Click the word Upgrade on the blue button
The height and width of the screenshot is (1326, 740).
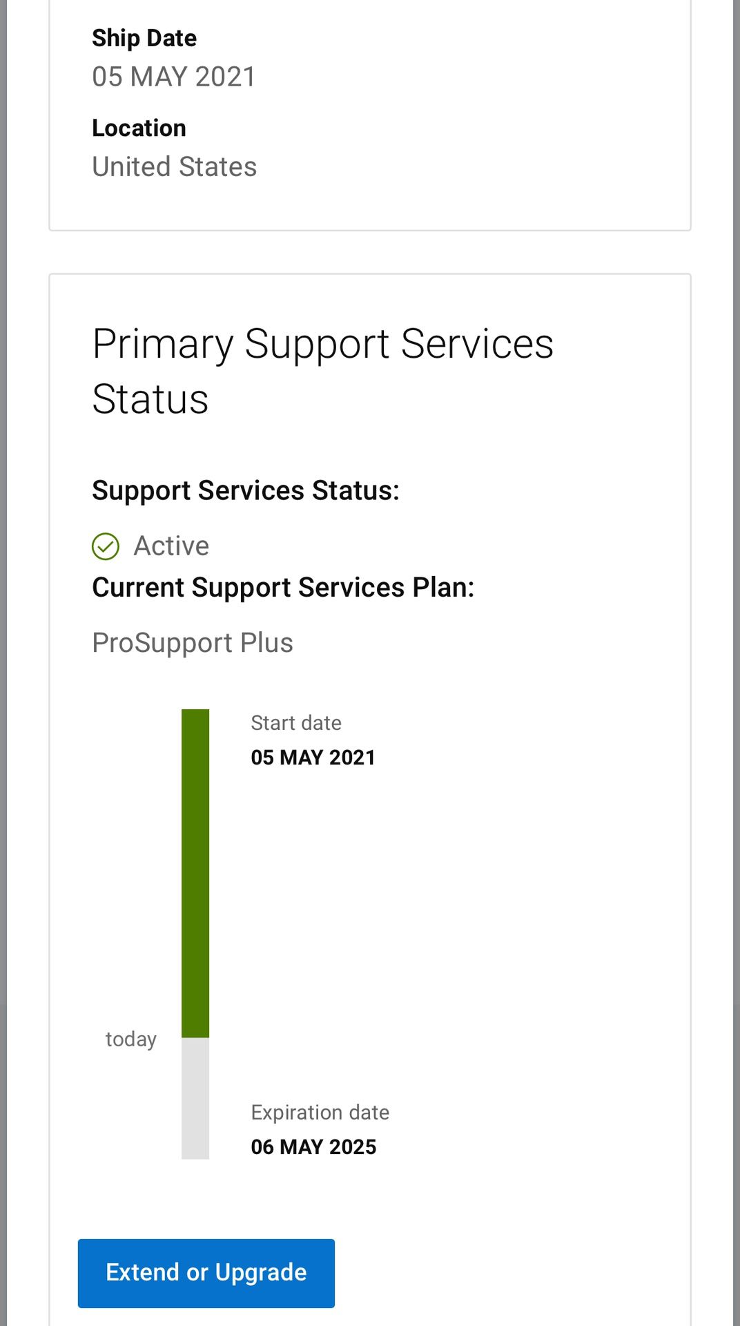pyautogui.click(x=261, y=1272)
